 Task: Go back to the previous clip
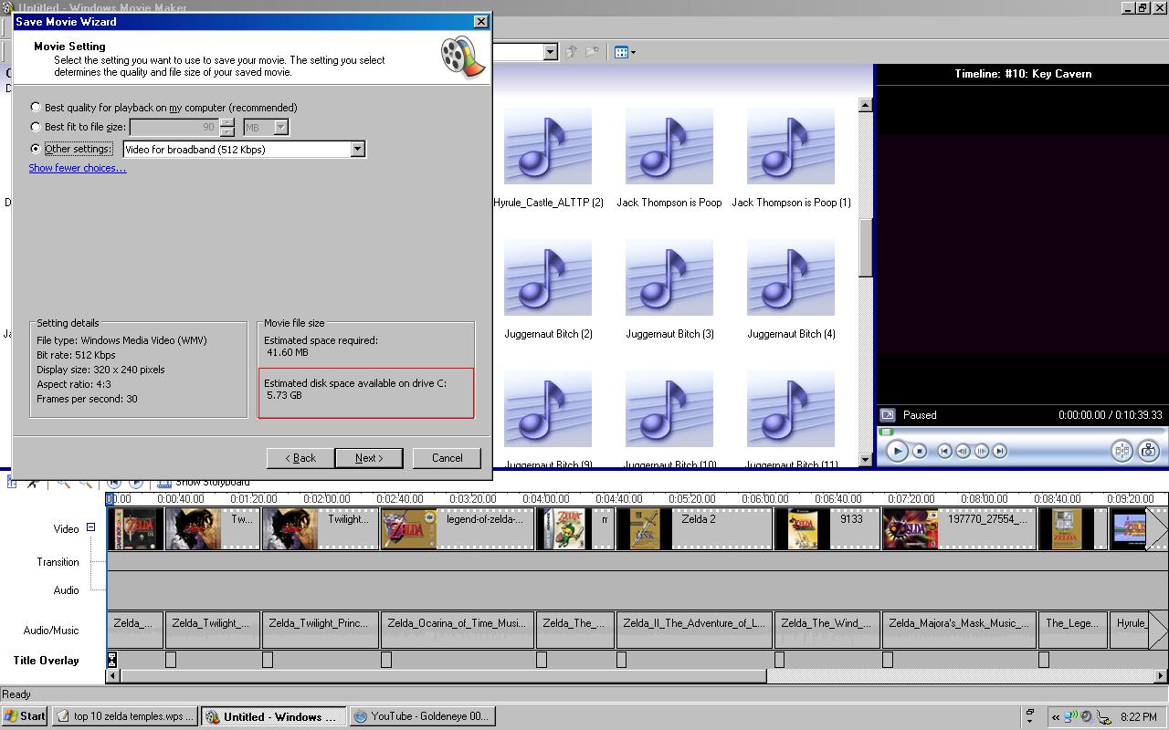[x=945, y=451]
